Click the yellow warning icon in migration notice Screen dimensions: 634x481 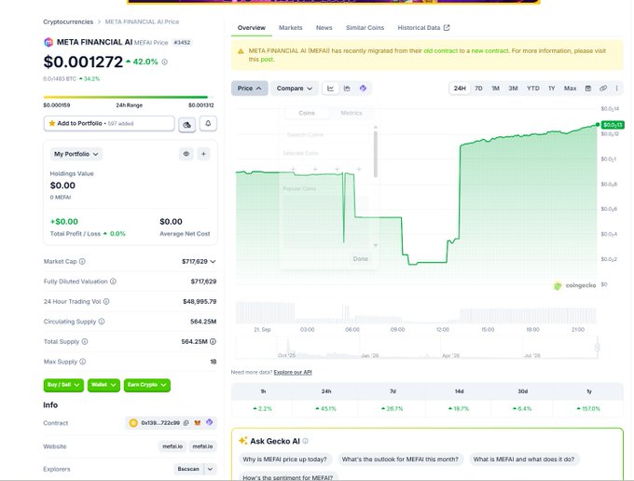241,51
